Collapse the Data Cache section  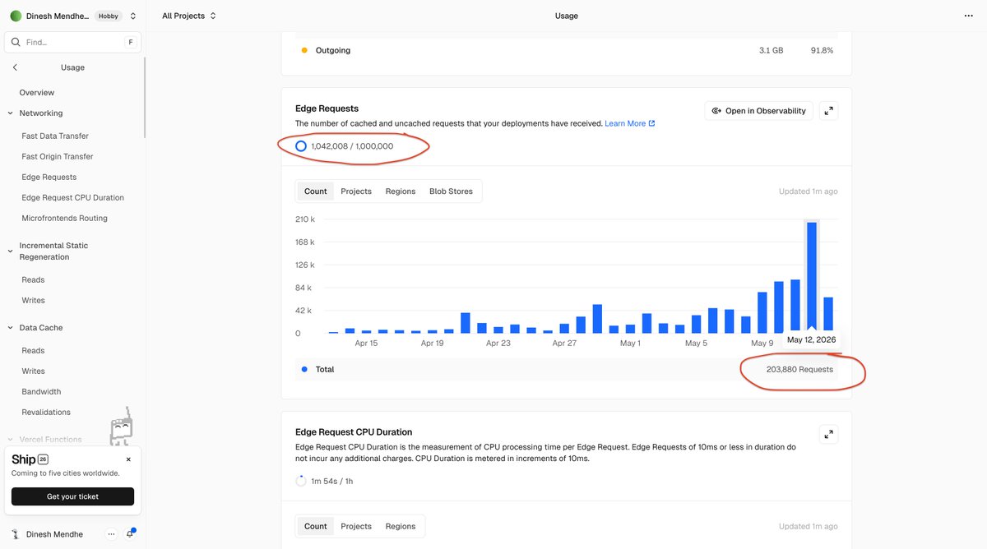point(11,328)
